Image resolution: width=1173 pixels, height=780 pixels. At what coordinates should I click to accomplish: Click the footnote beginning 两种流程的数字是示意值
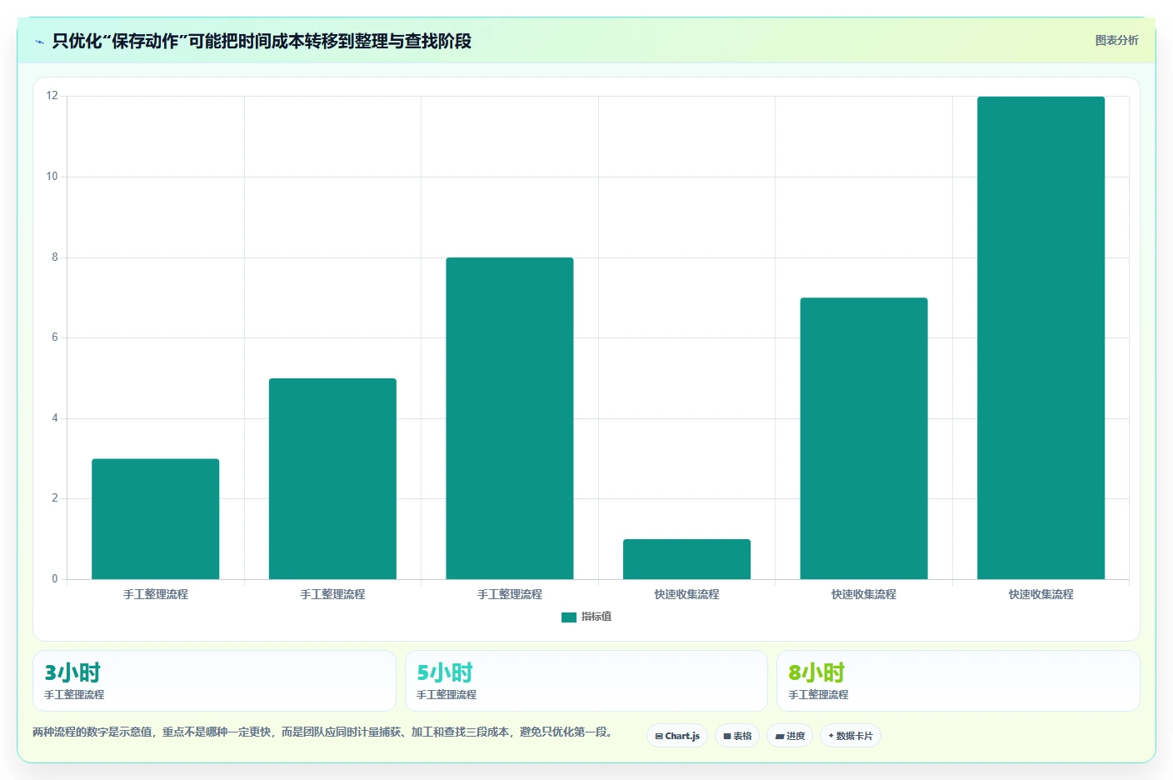point(324,732)
